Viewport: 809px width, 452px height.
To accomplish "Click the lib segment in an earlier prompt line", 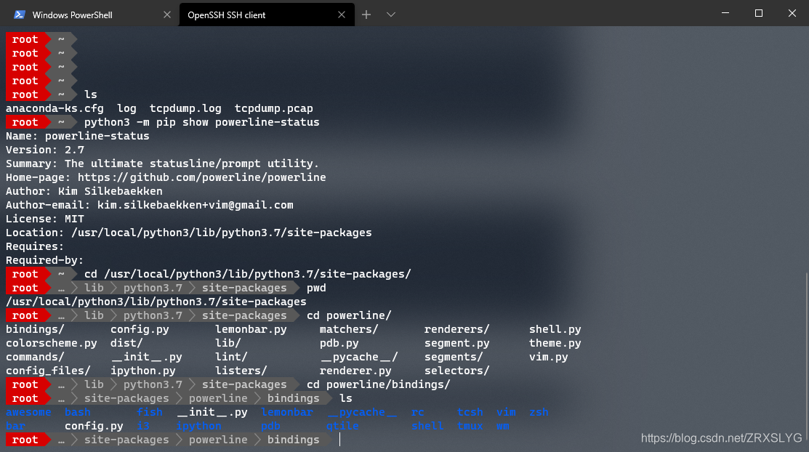I will coord(94,384).
